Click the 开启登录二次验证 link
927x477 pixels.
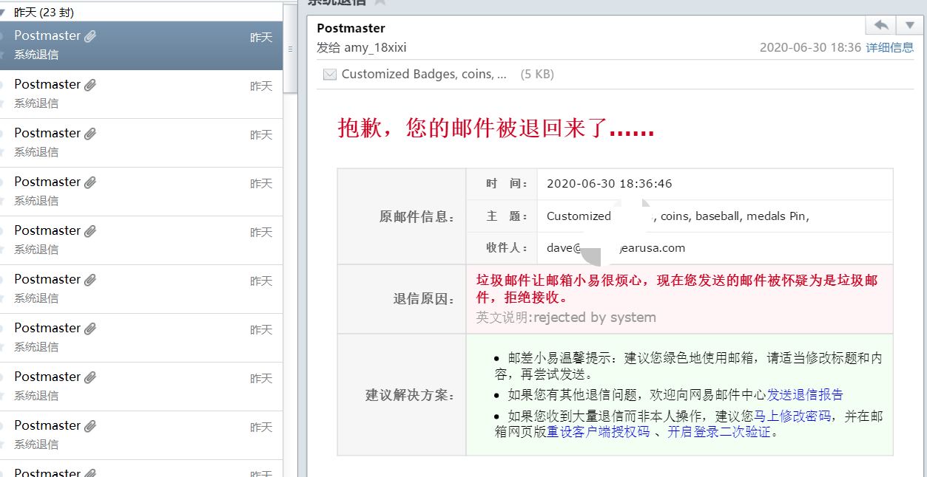[x=719, y=432]
